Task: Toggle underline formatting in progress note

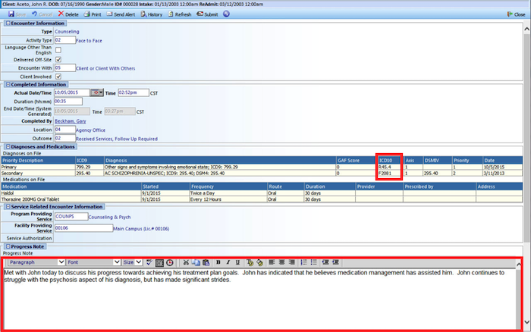Action: click(x=237, y=262)
